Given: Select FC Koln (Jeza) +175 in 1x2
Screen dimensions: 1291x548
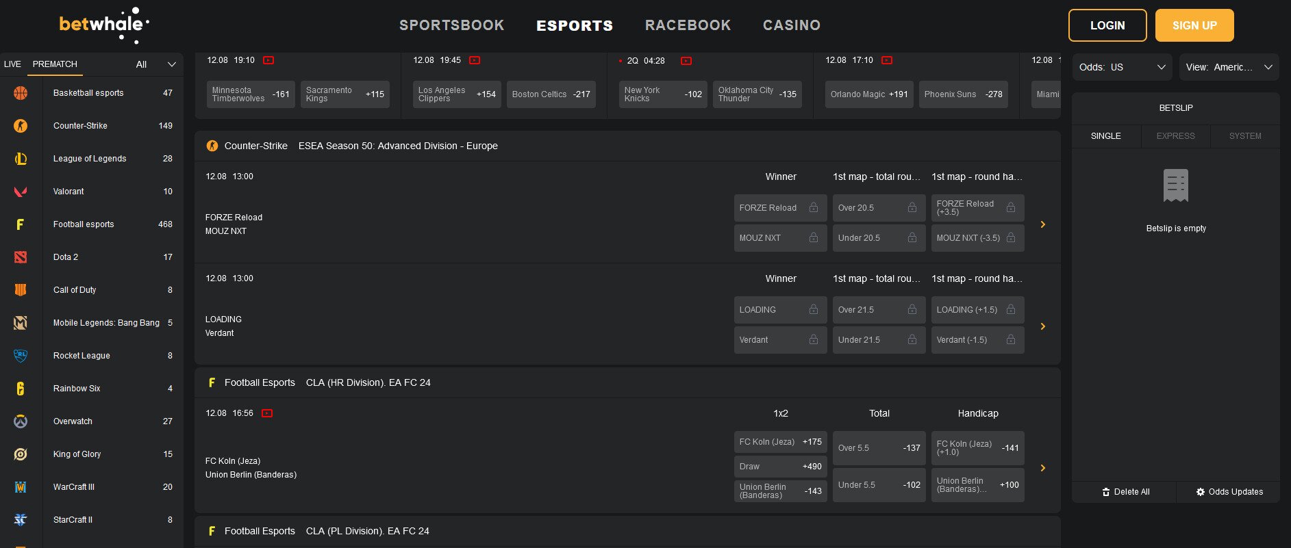Looking at the screenshot, I should click(x=781, y=442).
